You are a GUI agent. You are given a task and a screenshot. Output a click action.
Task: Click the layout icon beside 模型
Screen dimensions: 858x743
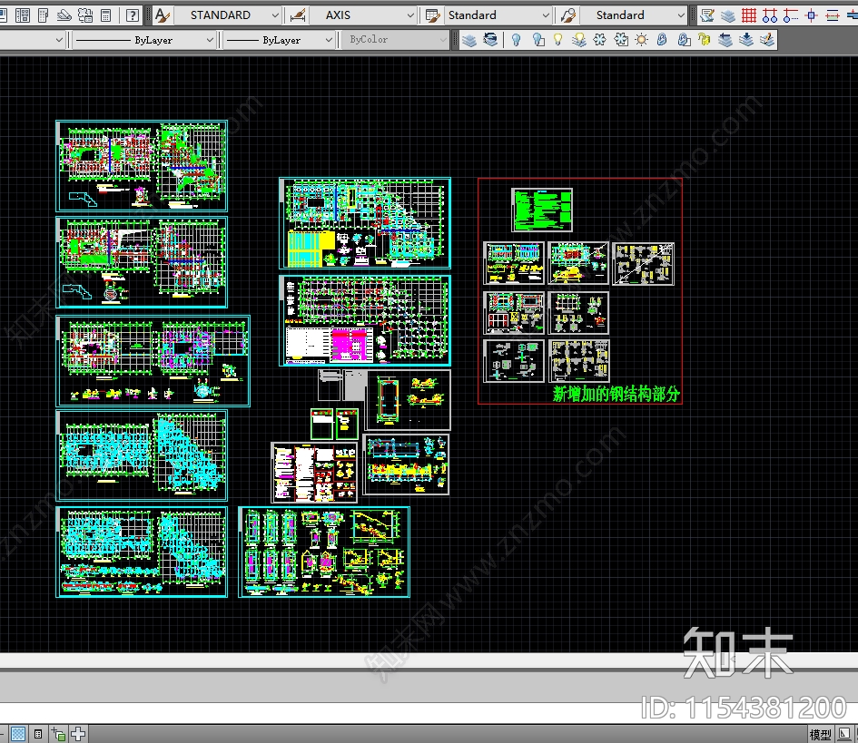(843, 734)
